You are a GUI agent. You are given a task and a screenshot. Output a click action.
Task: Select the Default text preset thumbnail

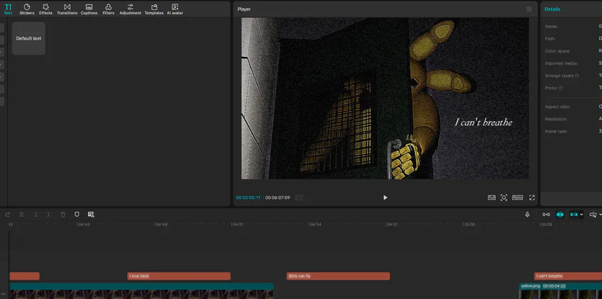(x=28, y=38)
